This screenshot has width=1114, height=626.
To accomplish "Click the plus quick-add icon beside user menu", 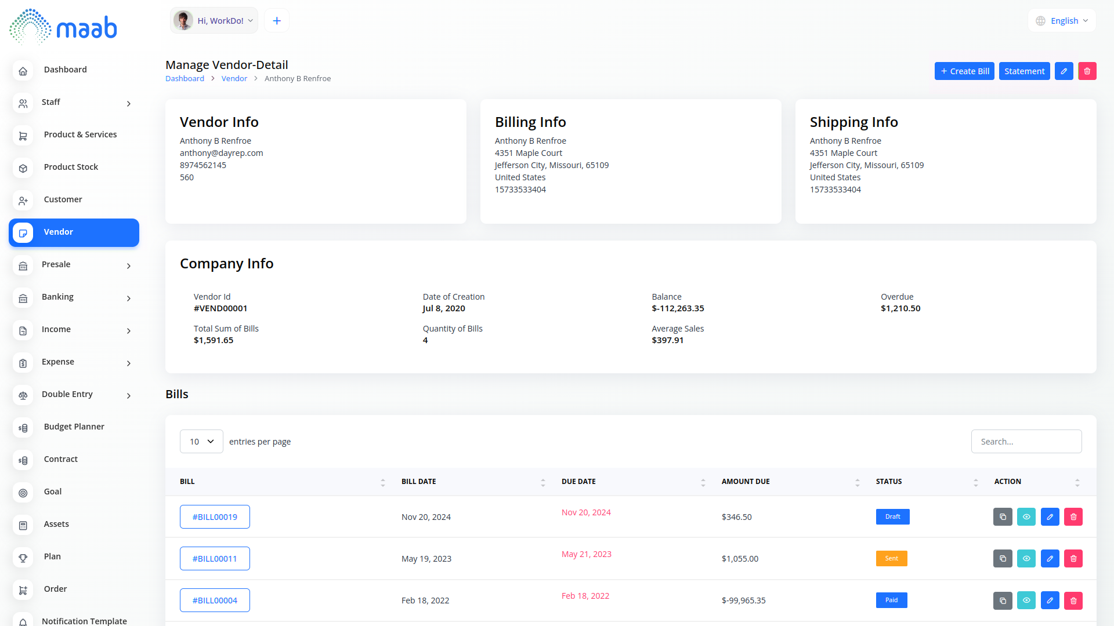I will [277, 21].
